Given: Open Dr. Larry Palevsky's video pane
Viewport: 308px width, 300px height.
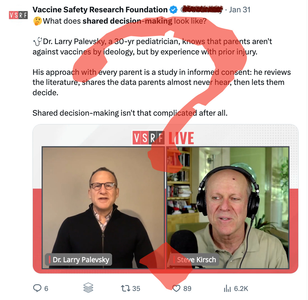Looking at the screenshot, I should [104, 208].
